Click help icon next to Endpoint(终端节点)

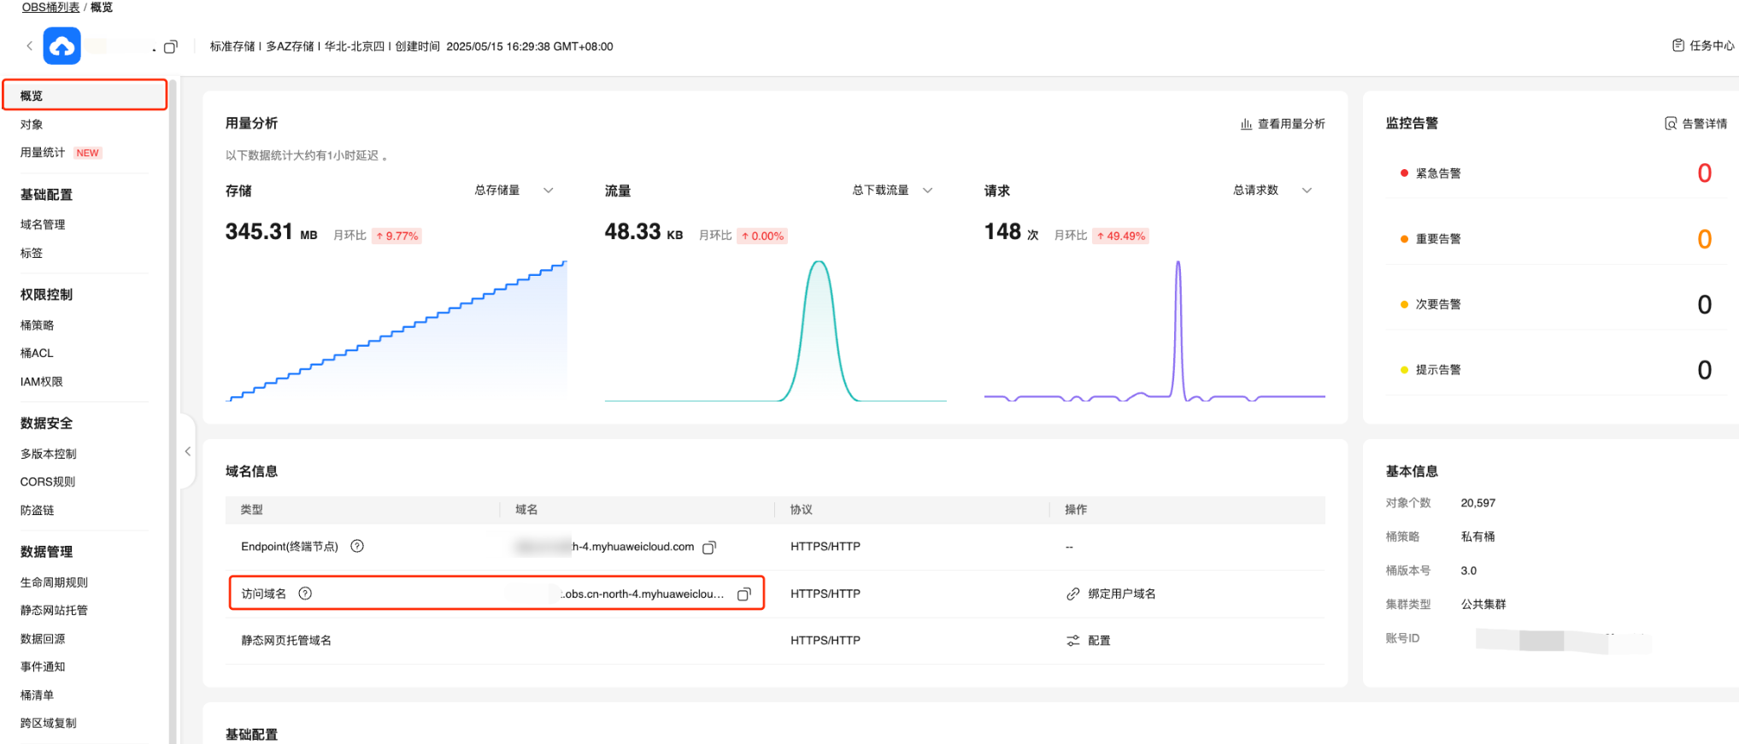tap(357, 547)
